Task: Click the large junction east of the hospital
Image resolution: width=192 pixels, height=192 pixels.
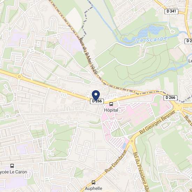Action: pyautogui.click(x=179, y=107)
